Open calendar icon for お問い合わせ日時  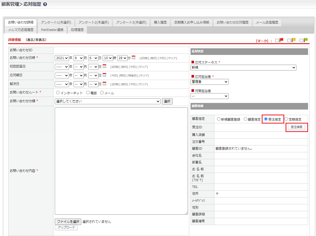pyautogui.click(x=133, y=58)
